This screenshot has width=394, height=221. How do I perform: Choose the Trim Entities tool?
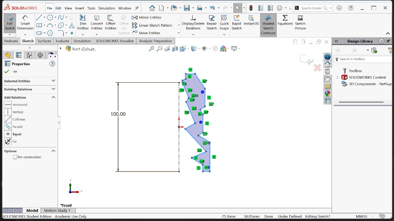click(83, 23)
